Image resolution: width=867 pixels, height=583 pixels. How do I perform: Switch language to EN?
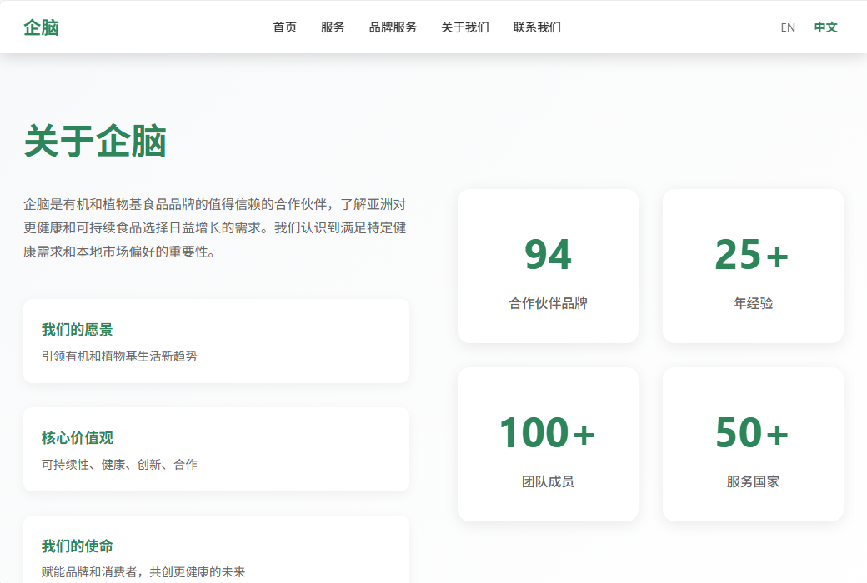(x=788, y=27)
